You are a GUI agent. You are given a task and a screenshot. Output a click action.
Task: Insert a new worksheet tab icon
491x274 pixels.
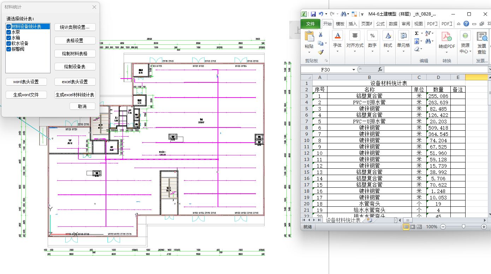pos(369,220)
